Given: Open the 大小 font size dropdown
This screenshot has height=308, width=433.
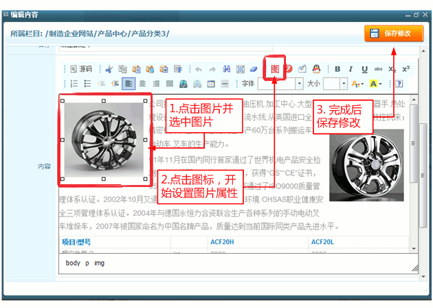Looking at the screenshot, I should (344, 84).
